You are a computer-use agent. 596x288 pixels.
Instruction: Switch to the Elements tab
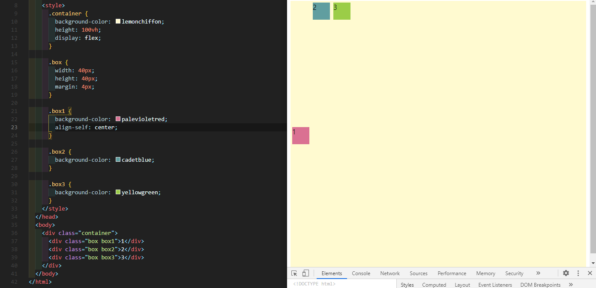(332, 273)
